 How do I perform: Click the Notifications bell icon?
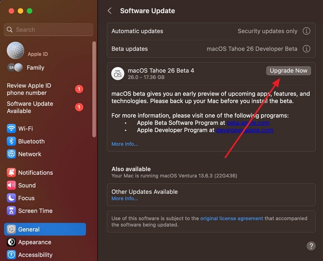(11, 173)
